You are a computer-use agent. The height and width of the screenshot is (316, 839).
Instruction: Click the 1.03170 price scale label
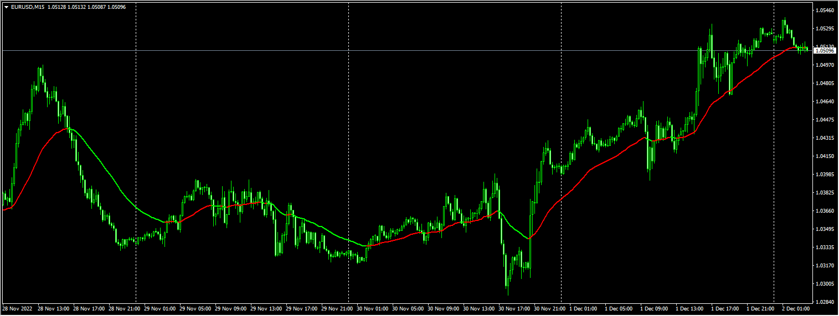(826, 266)
